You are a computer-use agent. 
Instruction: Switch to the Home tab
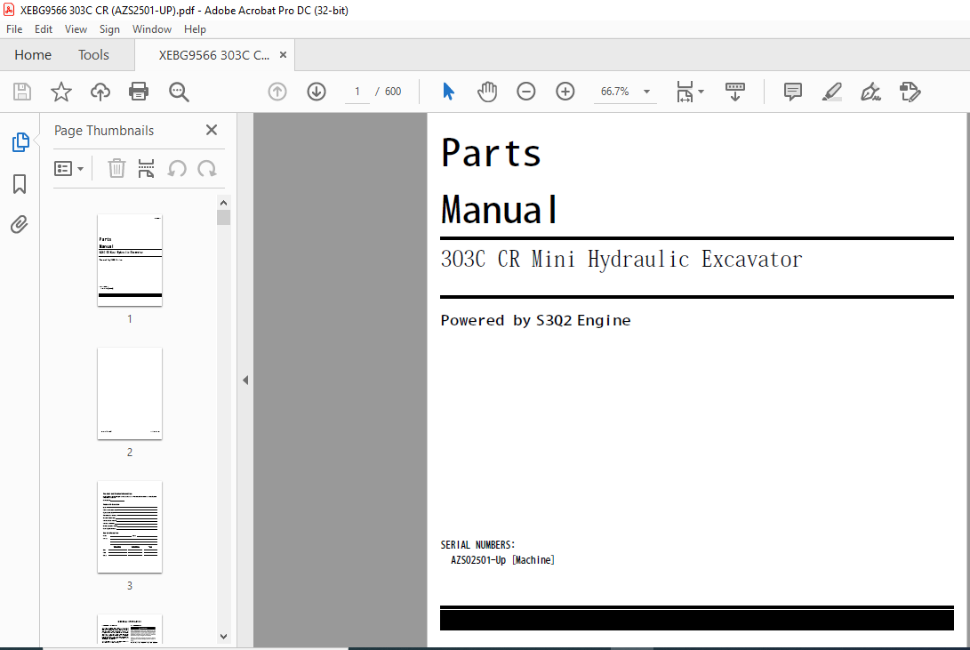(33, 55)
